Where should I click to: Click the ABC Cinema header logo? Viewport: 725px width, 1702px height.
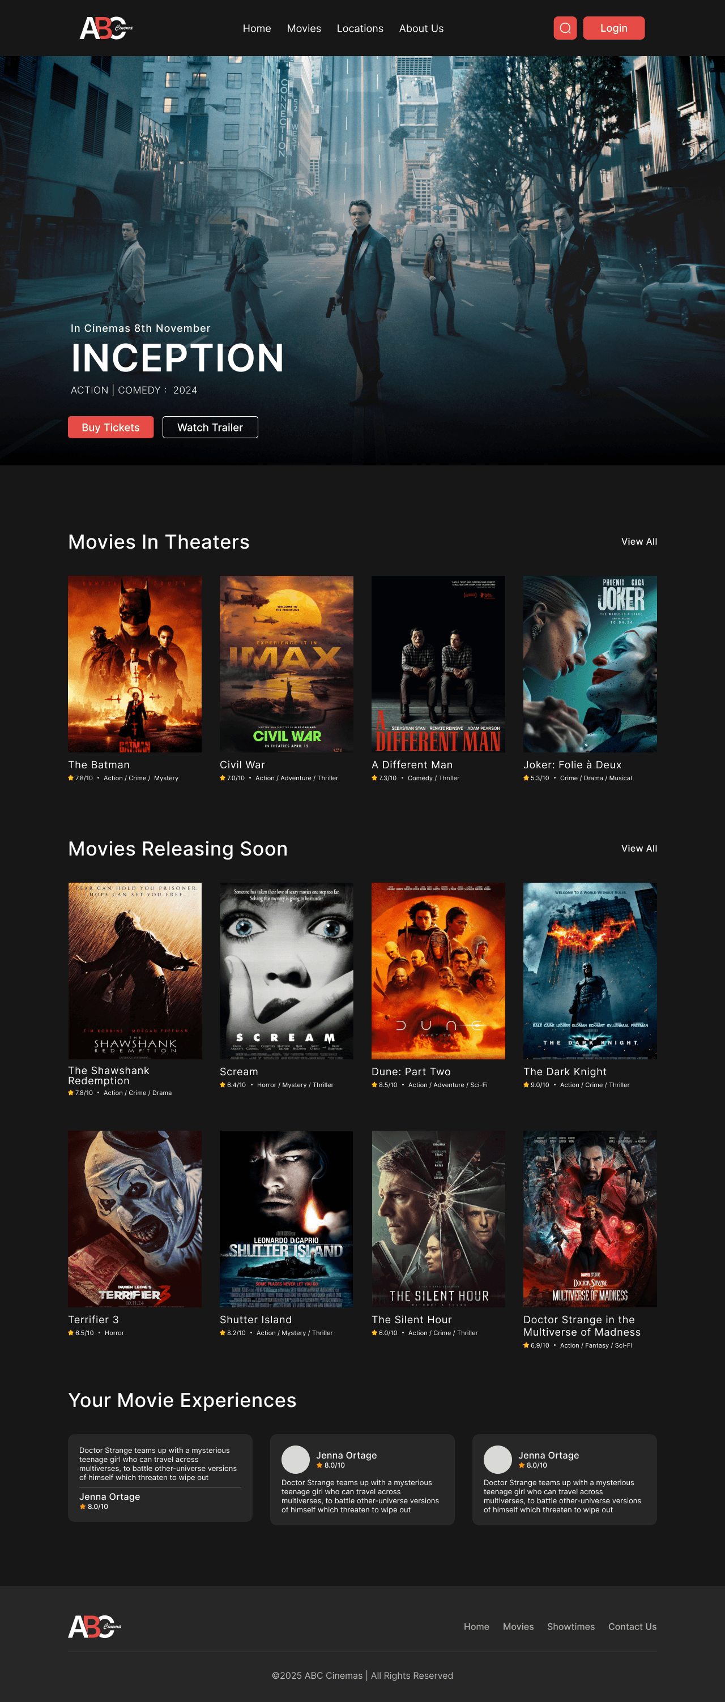coord(106,28)
